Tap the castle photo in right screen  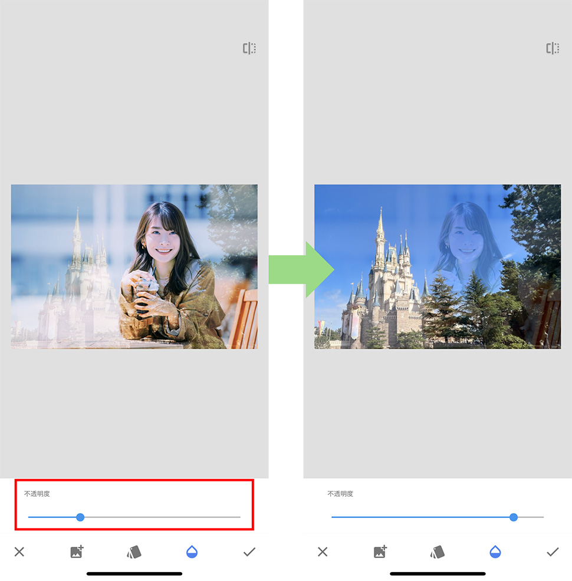click(438, 266)
